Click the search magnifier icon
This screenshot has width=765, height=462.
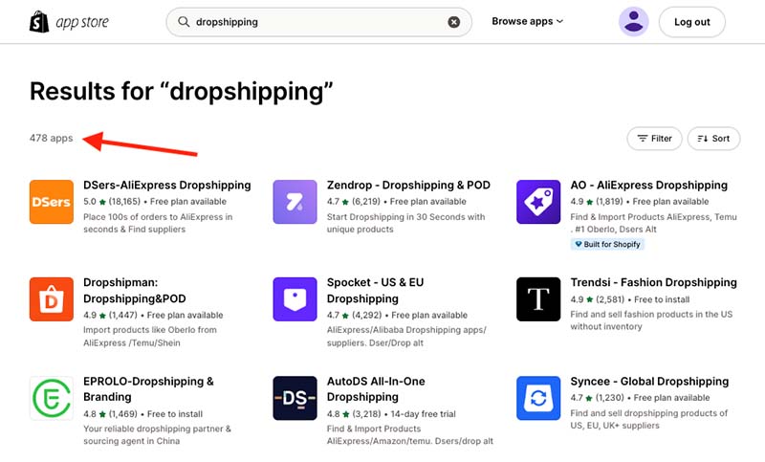pyautogui.click(x=184, y=22)
